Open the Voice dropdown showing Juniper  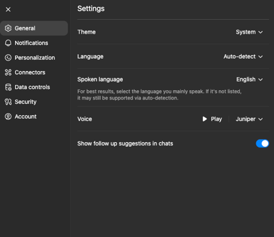click(249, 119)
